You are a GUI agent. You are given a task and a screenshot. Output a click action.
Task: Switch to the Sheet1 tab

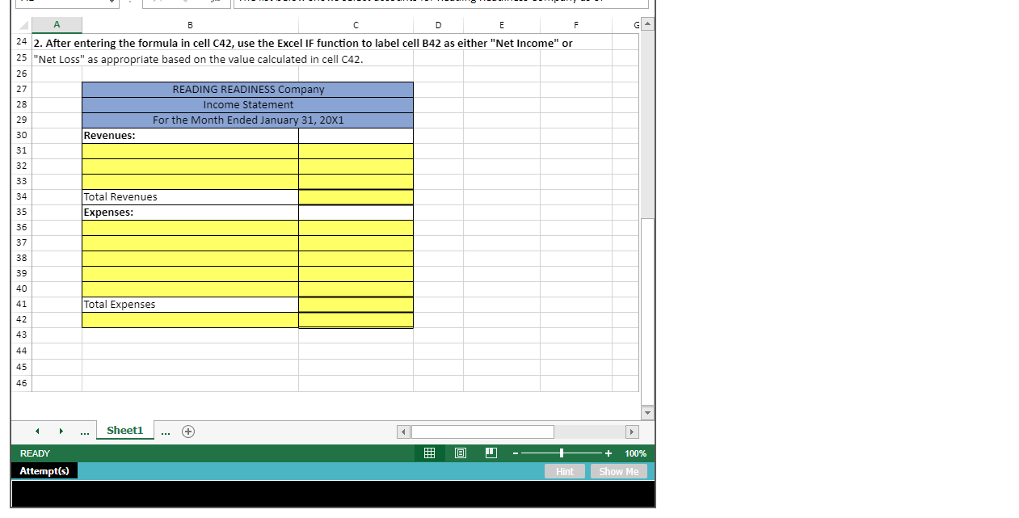coord(124,431)
